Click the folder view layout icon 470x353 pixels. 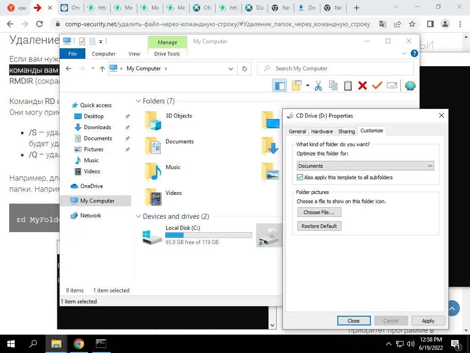tap(297, 86)
